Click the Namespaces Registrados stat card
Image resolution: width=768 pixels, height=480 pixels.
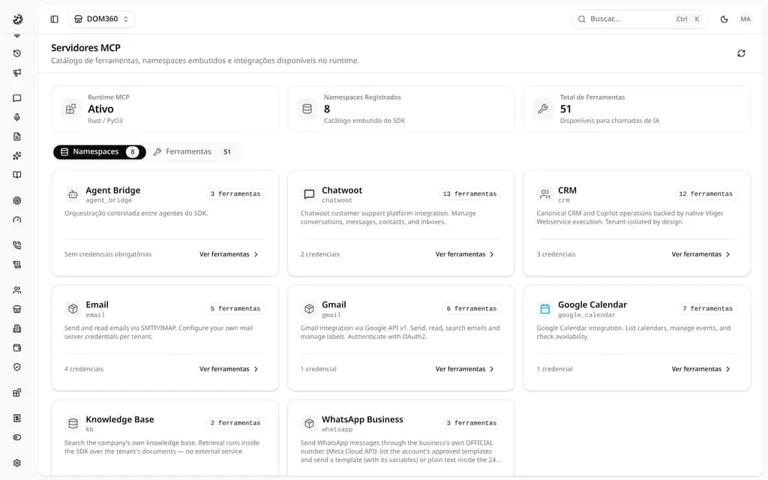tap(401, 109)
